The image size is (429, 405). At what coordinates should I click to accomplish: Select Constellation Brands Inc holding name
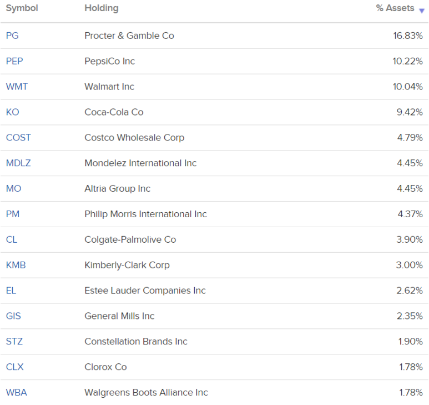tap(136, 342)
